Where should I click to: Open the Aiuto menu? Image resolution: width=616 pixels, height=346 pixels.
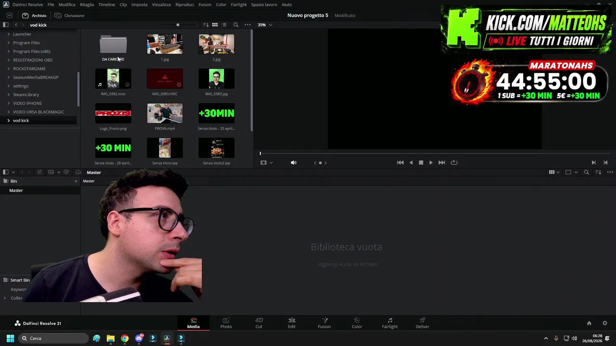286,4
